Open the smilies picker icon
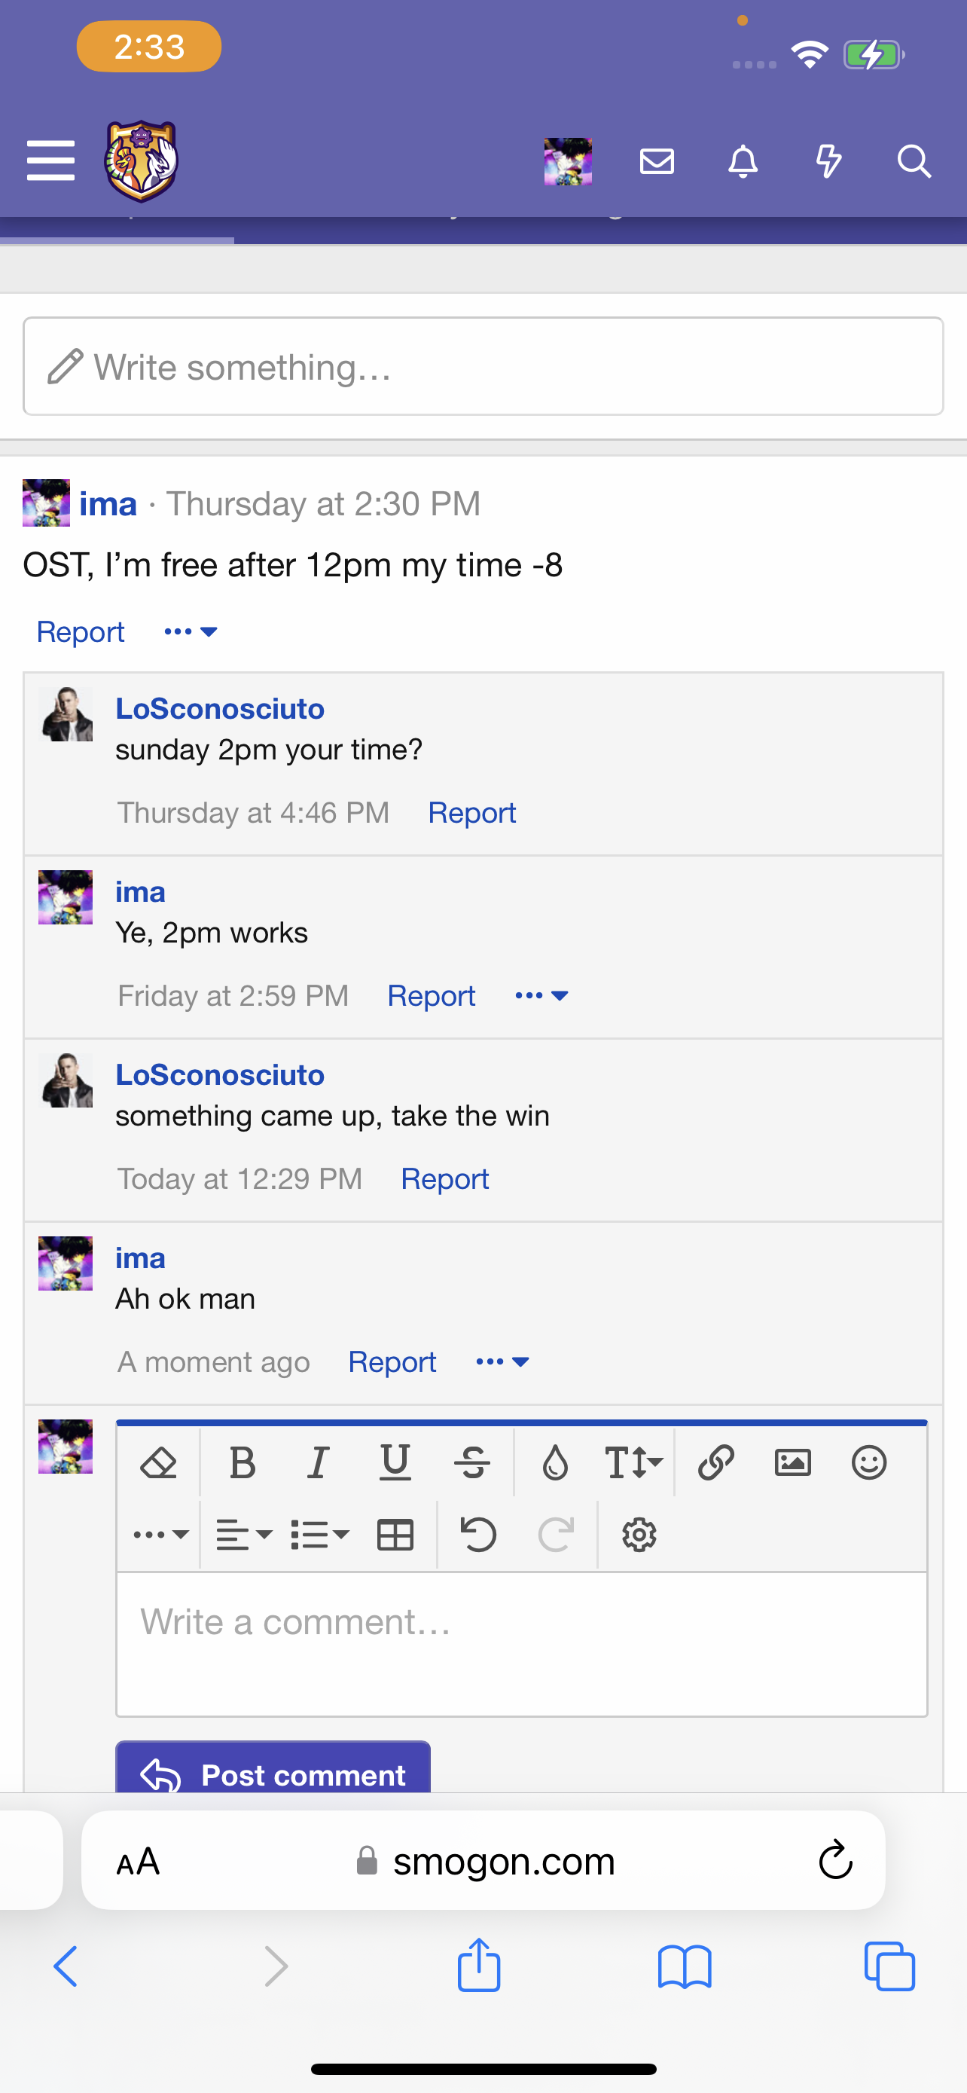967x2093 pixels. coord(869,1462)
